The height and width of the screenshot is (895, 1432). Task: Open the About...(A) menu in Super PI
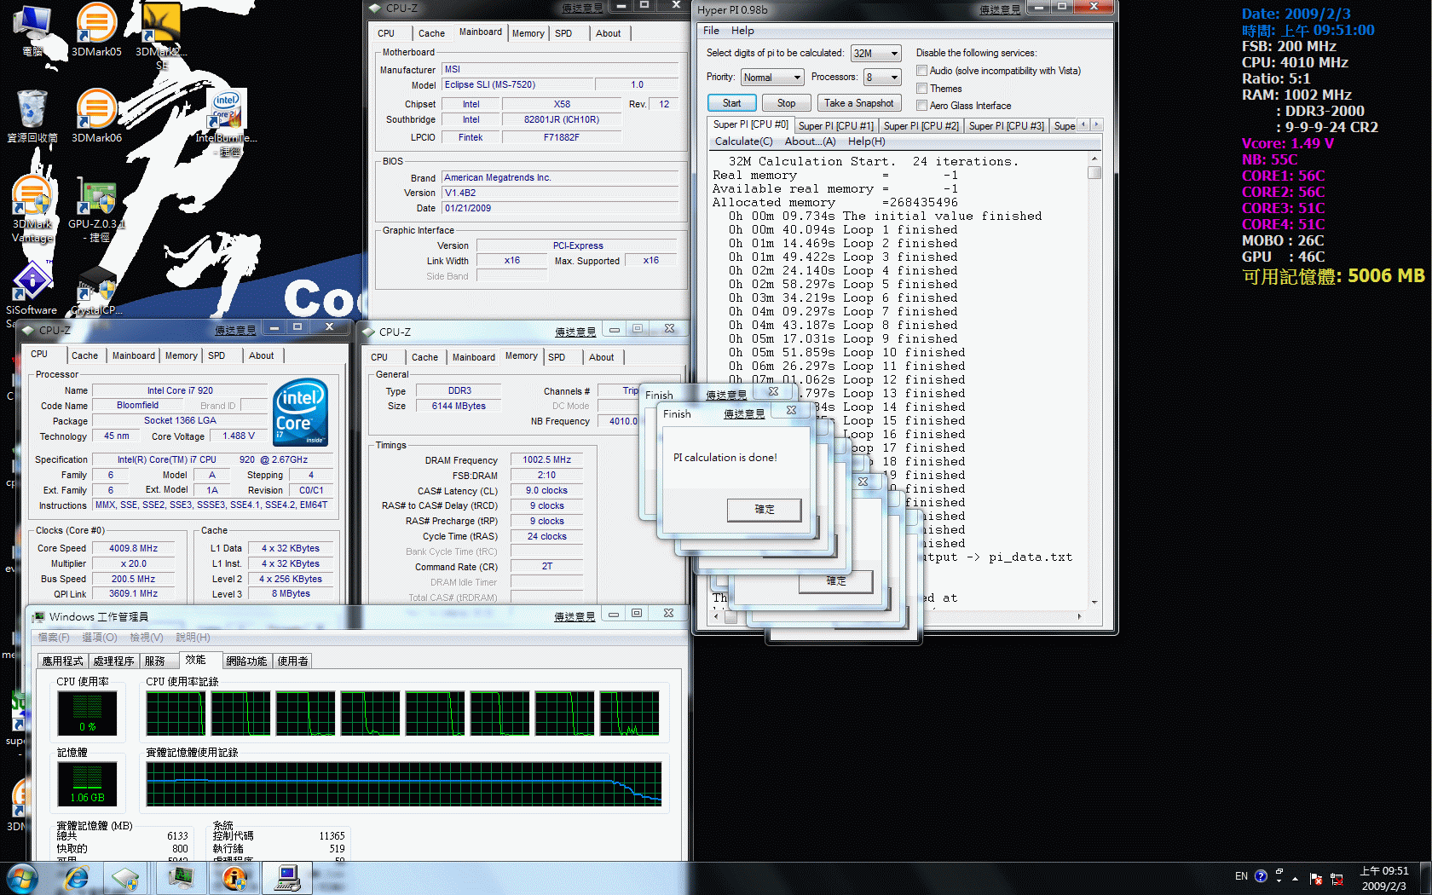810,141
